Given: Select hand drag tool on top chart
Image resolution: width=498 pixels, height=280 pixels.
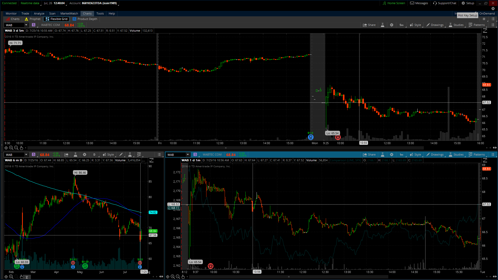Looking at the screenshot, I should (x=22, y=148).
